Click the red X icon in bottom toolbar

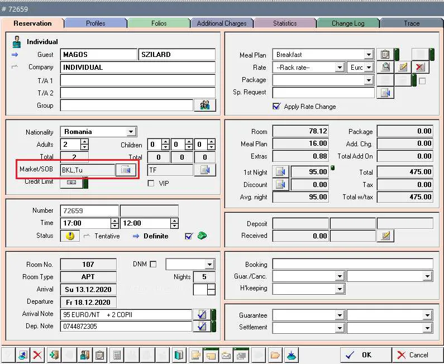pyautogui.click(x=37, y=355)
